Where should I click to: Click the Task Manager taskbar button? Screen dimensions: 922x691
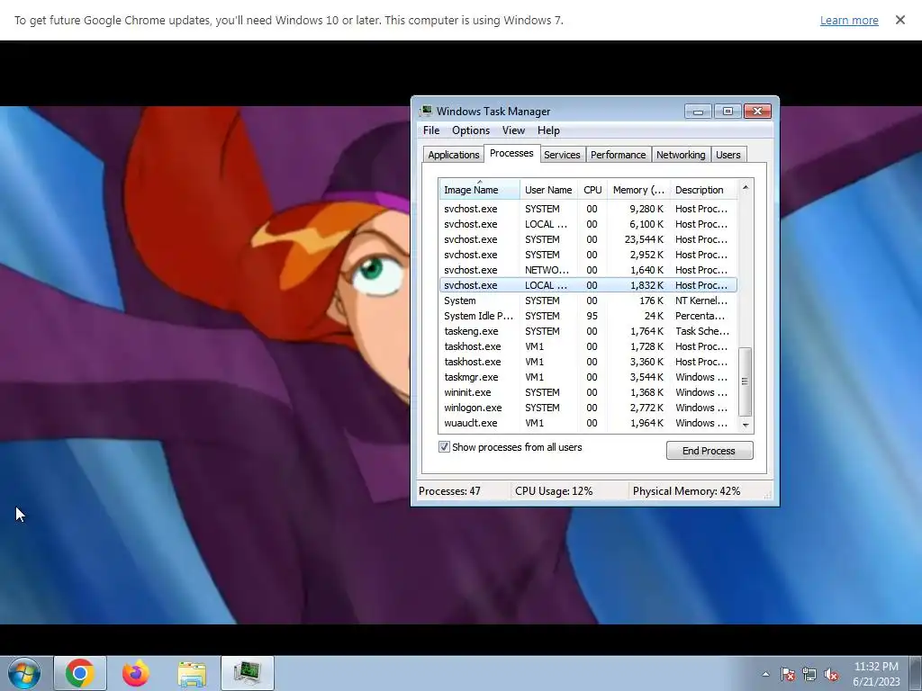[x=248, y=673]
